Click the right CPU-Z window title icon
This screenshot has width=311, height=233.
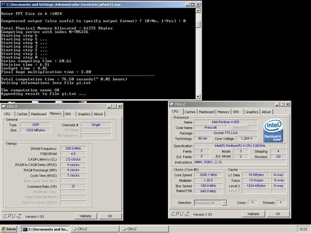point(172,104)
